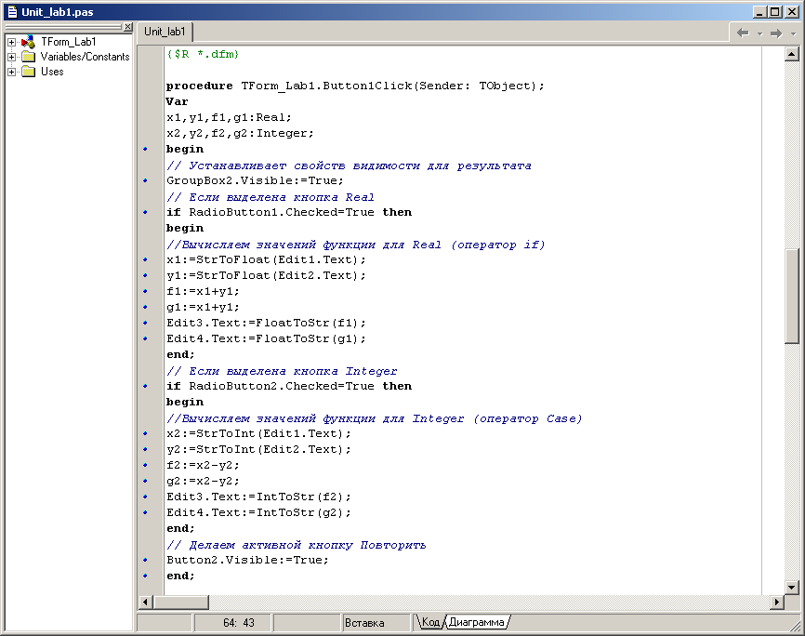Screen dimensions: 805x636
Task: Minimize the Unit_lab1.pas window
Action: [759, 12]
